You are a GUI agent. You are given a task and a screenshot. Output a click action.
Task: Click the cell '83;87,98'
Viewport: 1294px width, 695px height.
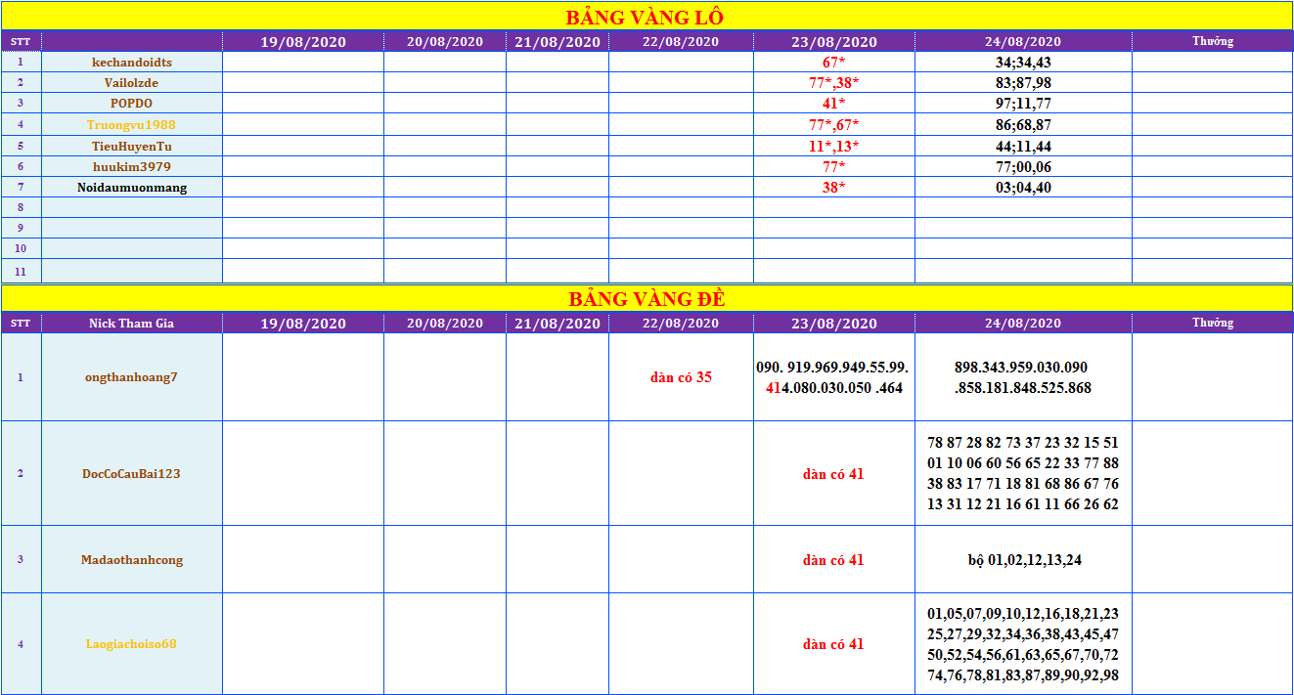tap(1023, 82)
